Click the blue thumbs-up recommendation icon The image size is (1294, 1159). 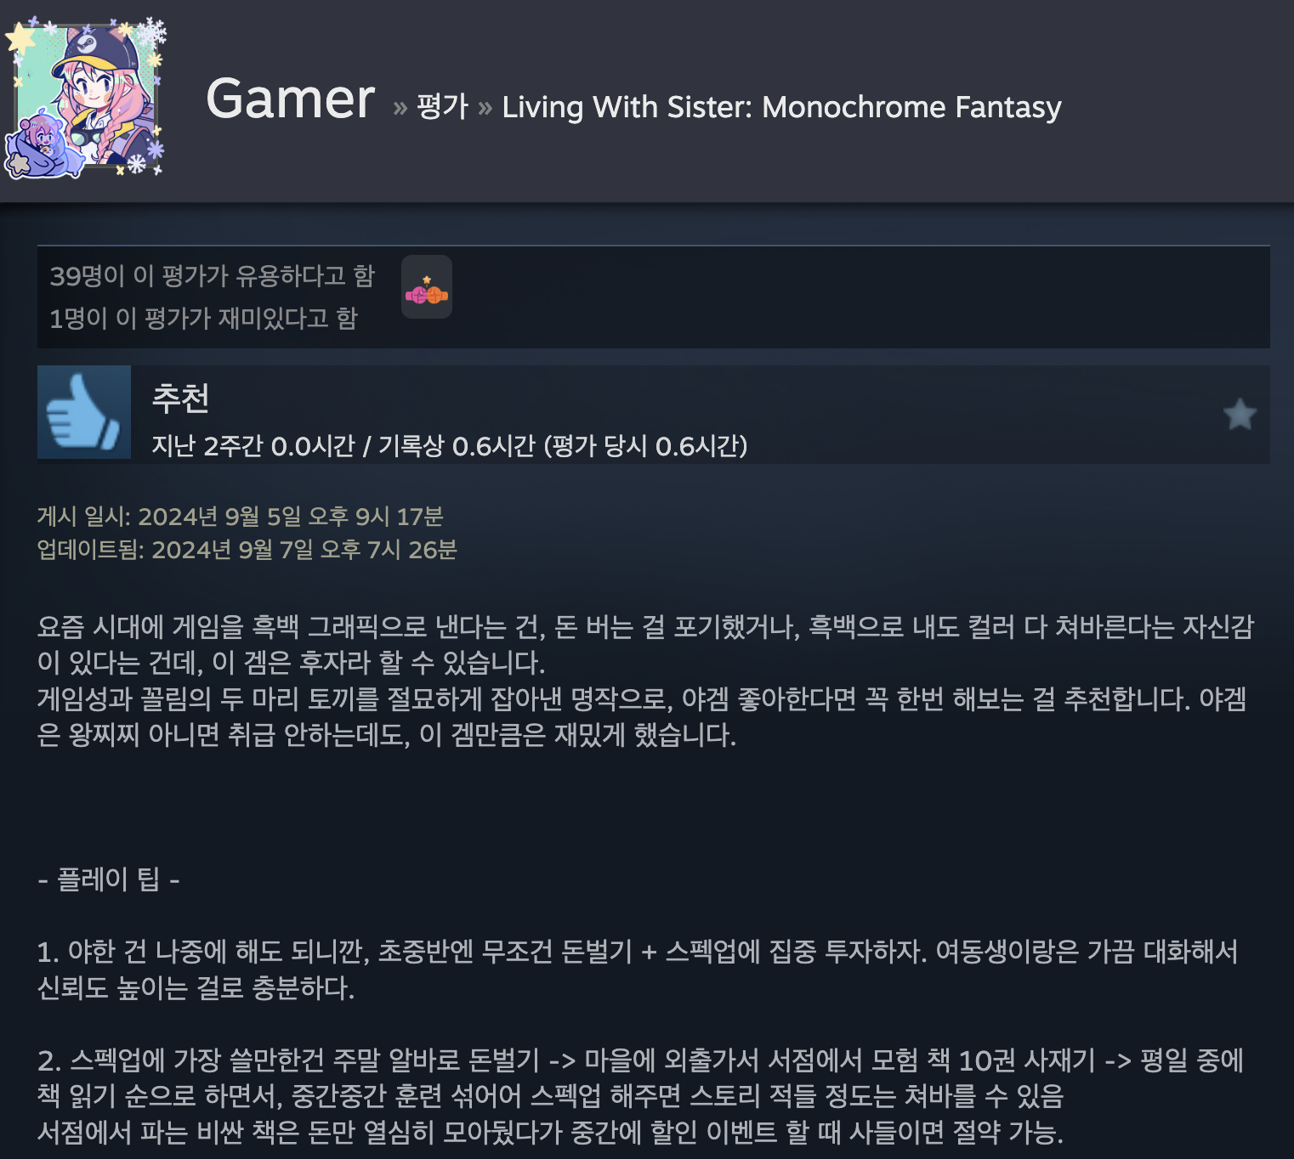[x=84, y=412]
